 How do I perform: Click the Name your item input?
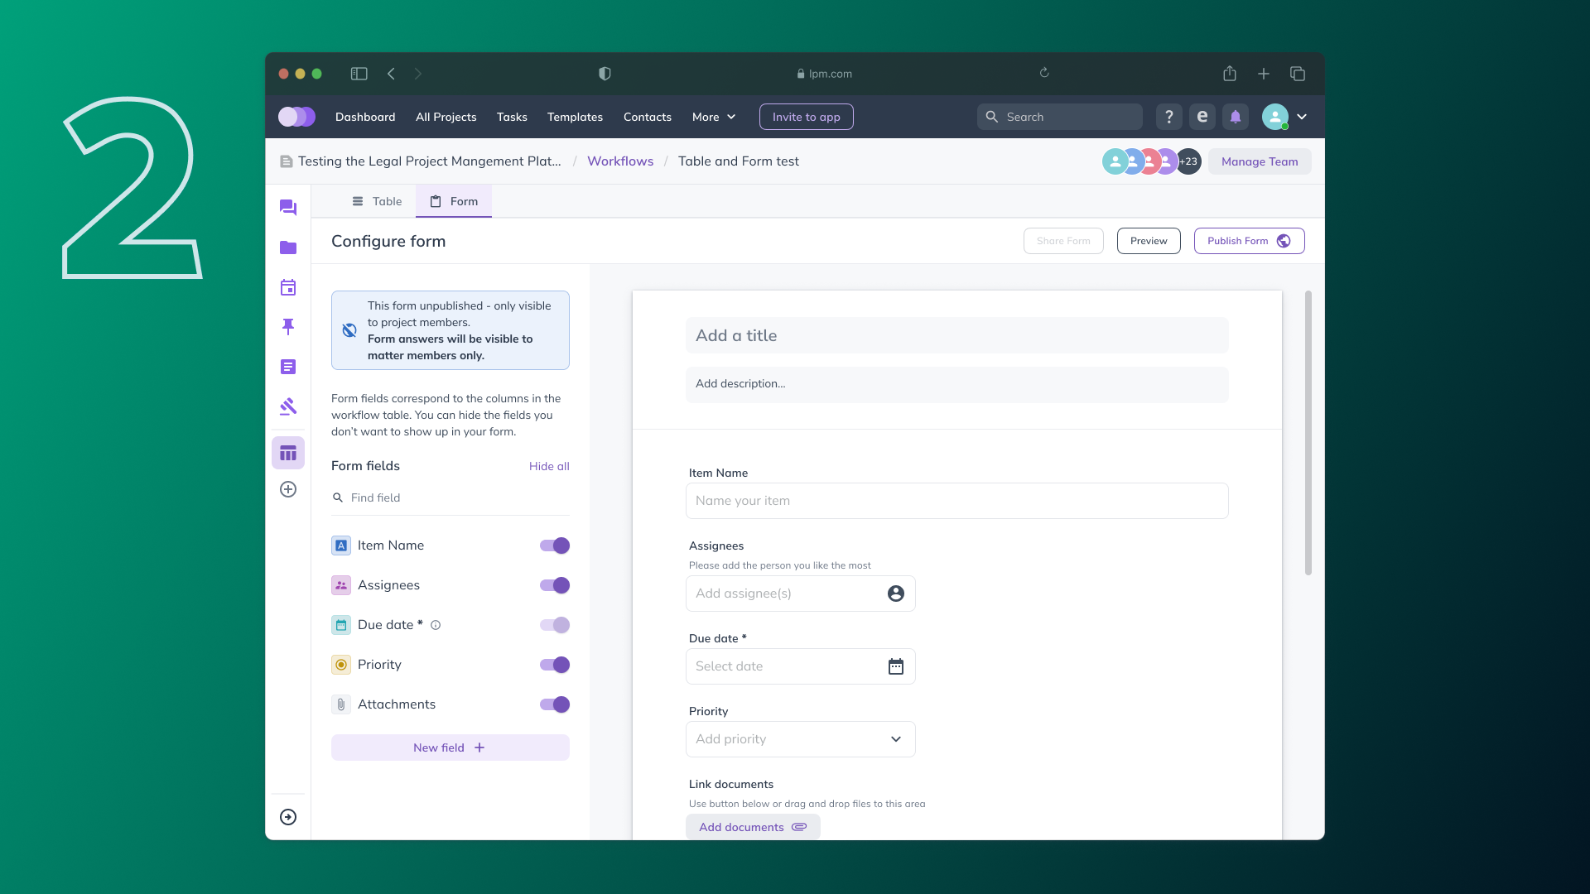pos(957,501)
